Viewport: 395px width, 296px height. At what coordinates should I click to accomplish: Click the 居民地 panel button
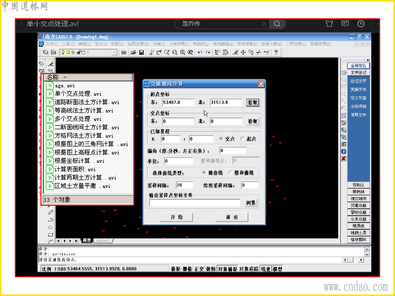358,191
